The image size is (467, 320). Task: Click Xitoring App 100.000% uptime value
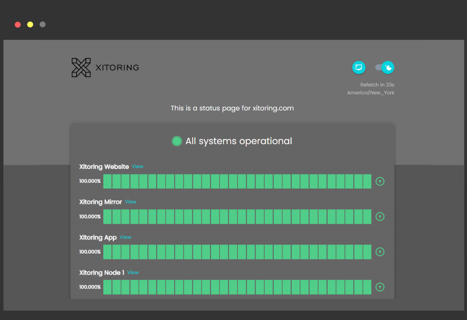point(90,252)
